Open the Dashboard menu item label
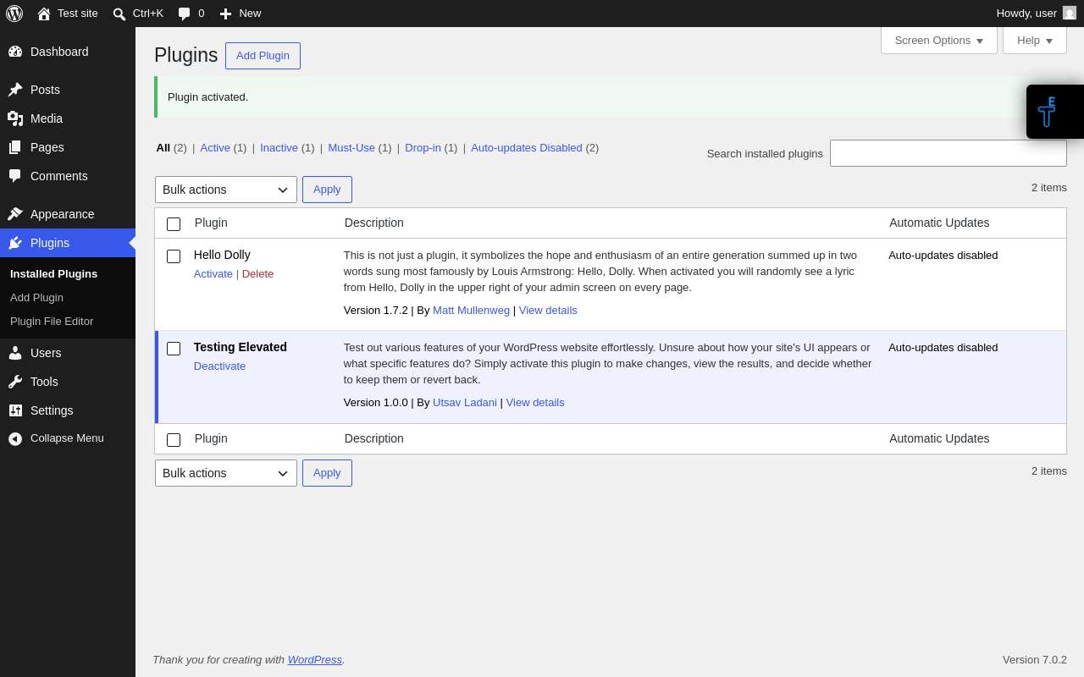This screenshot has width=1084, height=677. pyautogui.click(x=59, y=52)
